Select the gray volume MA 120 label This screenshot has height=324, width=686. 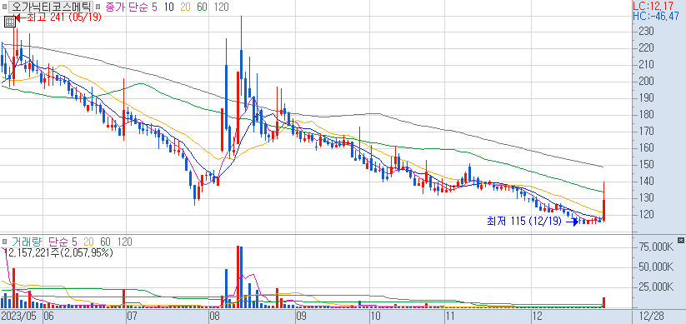[124, 242]
